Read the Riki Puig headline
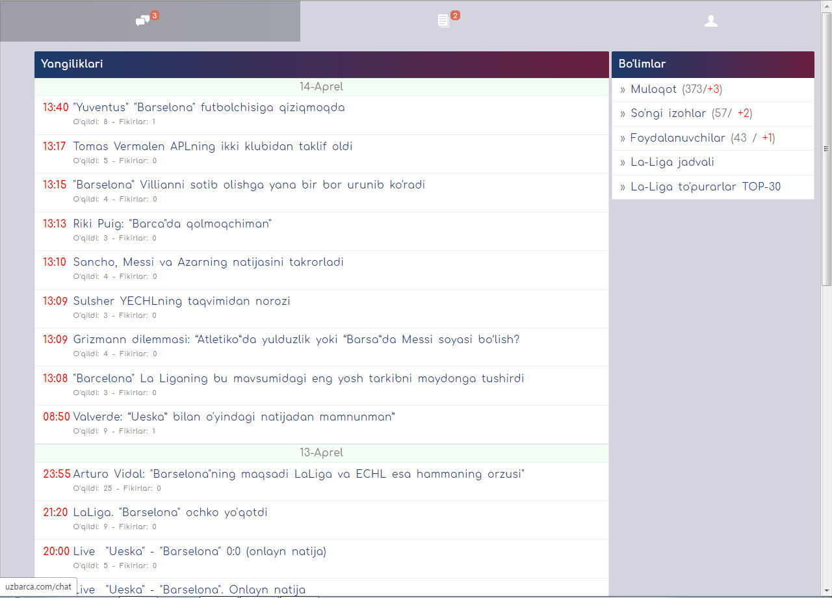 pyautogui.click(x=172, y=224)
